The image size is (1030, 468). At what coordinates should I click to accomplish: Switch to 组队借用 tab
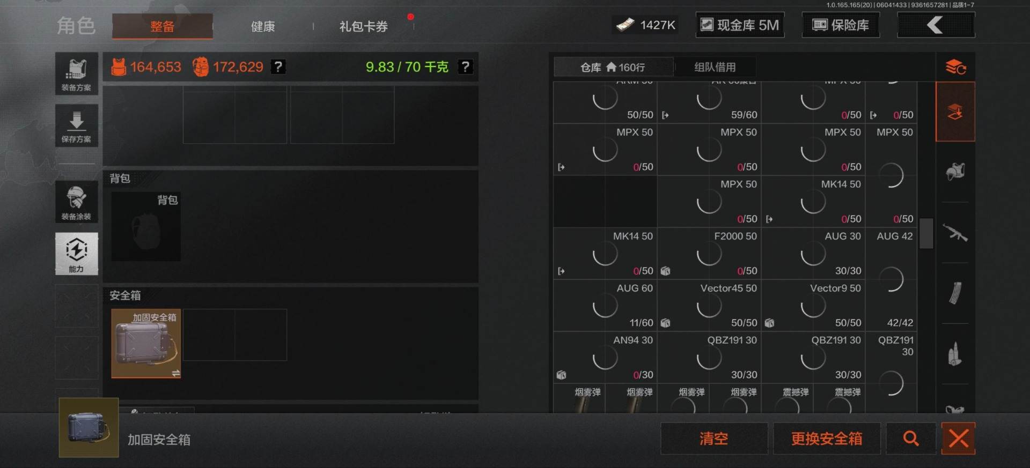[715, 67]
